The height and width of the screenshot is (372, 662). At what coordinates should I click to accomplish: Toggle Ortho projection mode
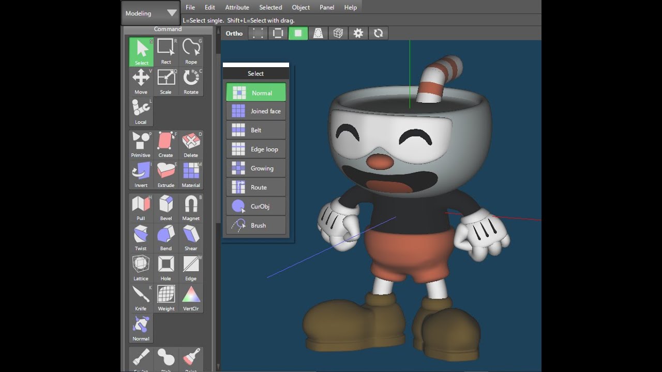pyautogui.click(x=234, y=33)
